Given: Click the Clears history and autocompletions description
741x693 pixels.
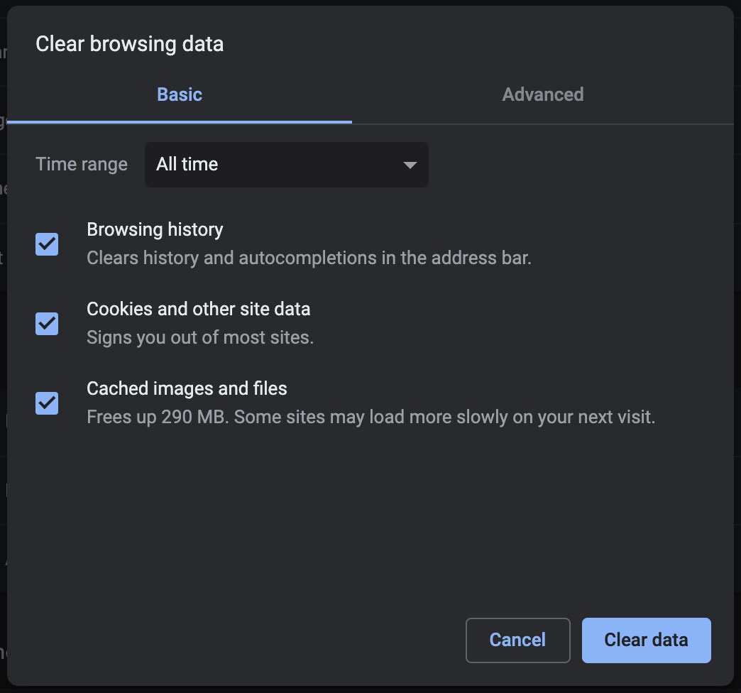Looking at the screenshot, I should pyautogui.click(x=309, y=258).
